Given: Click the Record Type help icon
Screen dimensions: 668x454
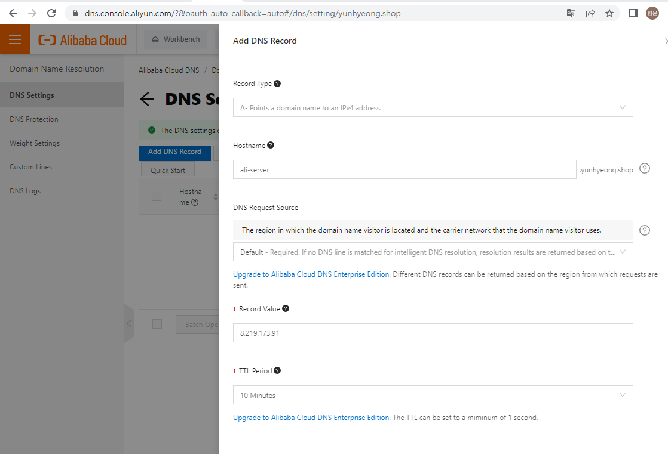Looking at the screenshot, I should [x=277, y=84].
